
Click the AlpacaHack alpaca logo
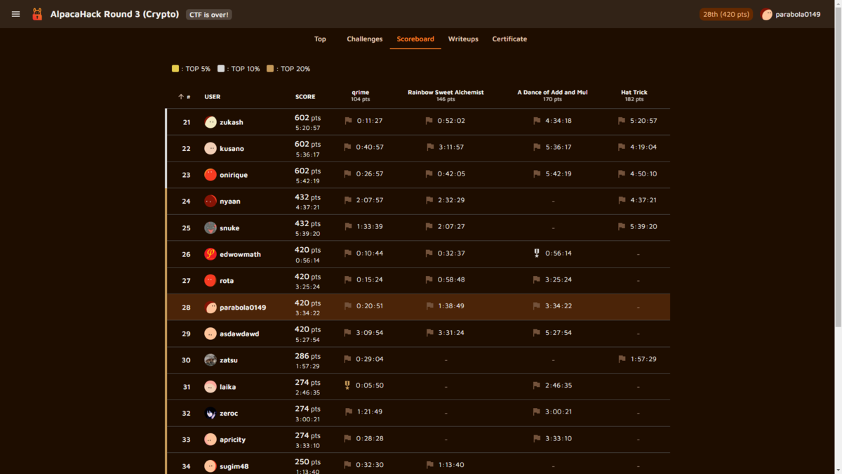click(37, 14)
